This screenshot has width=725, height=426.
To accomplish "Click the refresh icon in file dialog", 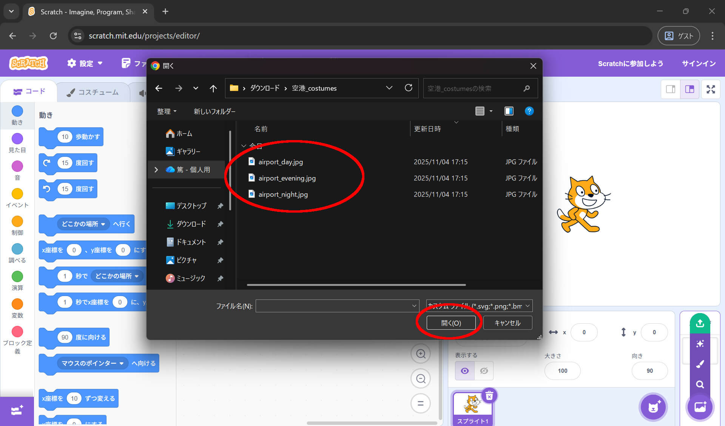I will pyautogui.click(x=409, y=88).
